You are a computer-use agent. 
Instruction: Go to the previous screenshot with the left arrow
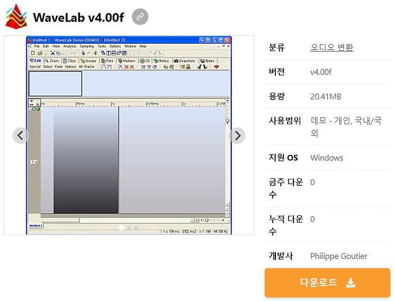(x=21, y=136)
